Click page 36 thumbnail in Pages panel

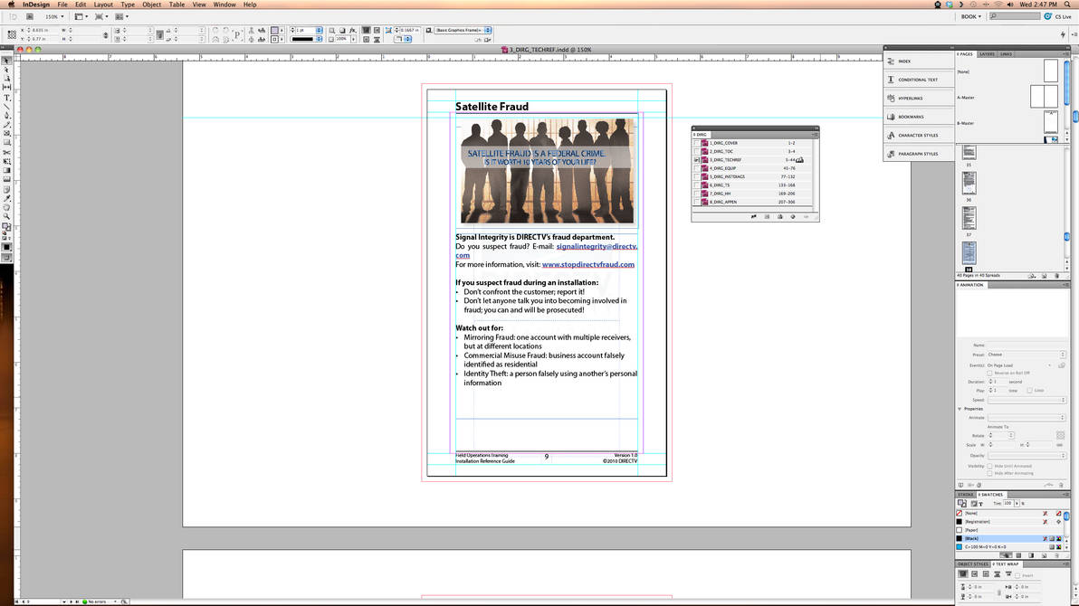pyautogui.click(x=969, y=183)
